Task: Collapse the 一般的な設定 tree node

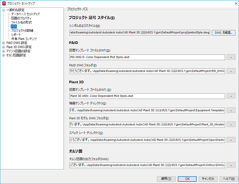Action: pos(3,10)
